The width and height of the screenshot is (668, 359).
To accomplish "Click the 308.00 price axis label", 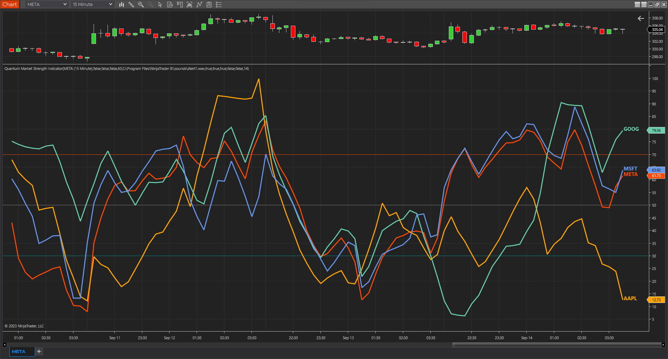I will 657,18.
